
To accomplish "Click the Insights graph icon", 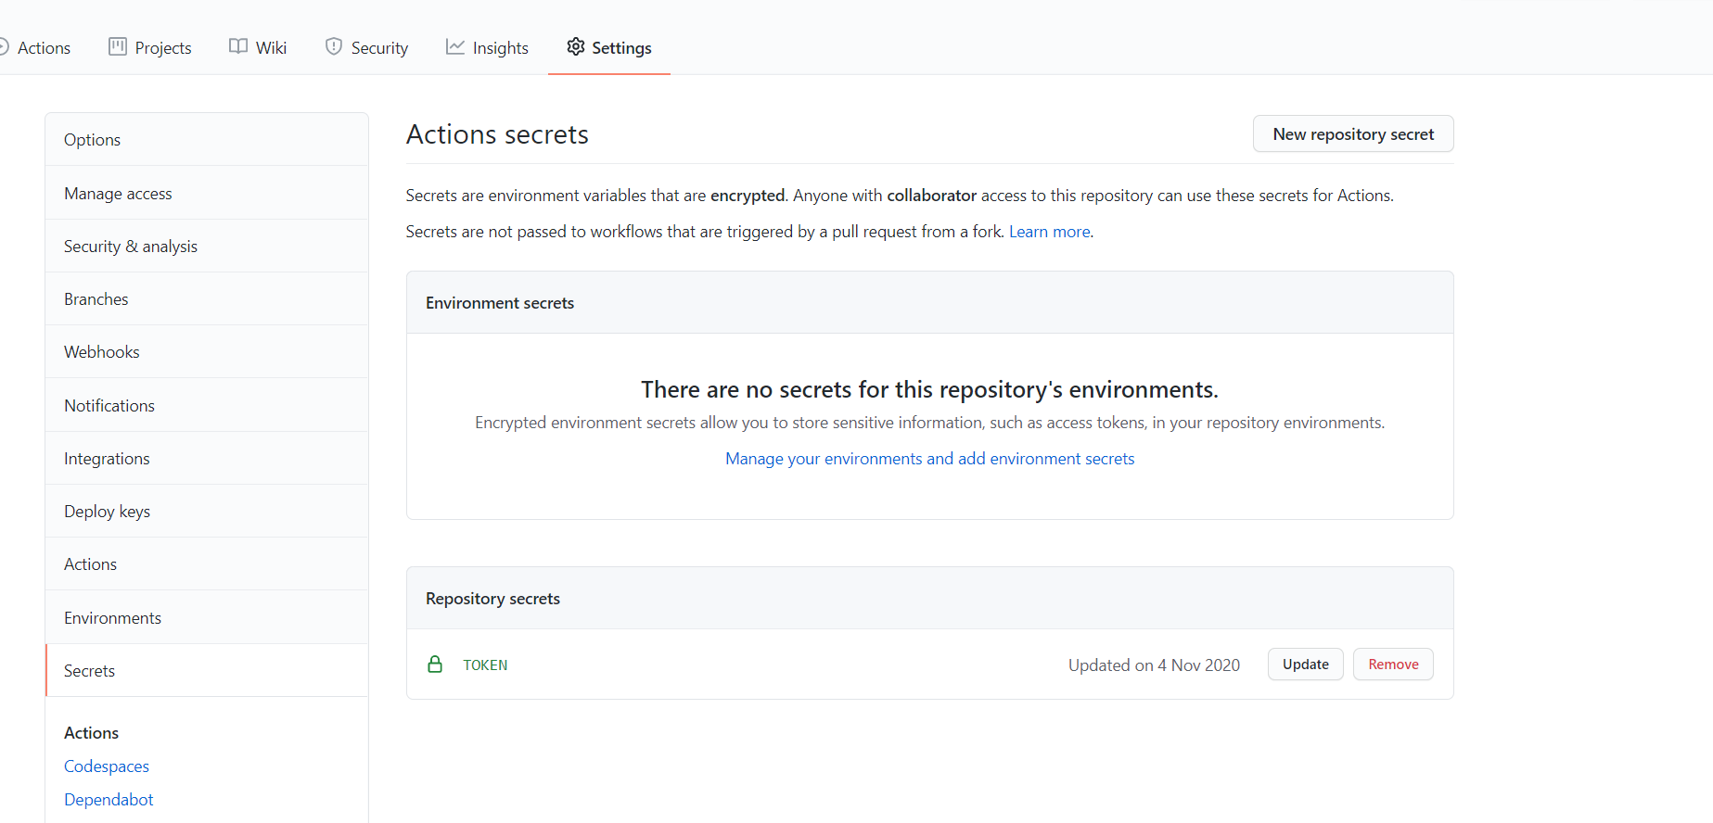I will [454, 47].
